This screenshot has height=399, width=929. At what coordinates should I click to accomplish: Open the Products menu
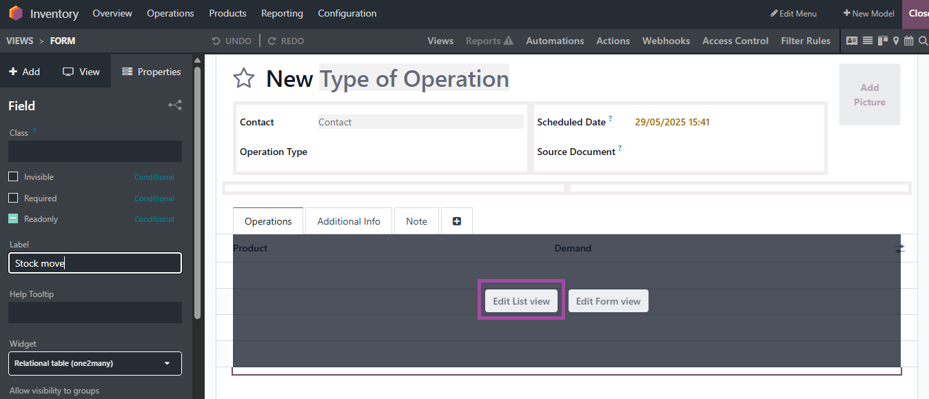pos(227,13)
